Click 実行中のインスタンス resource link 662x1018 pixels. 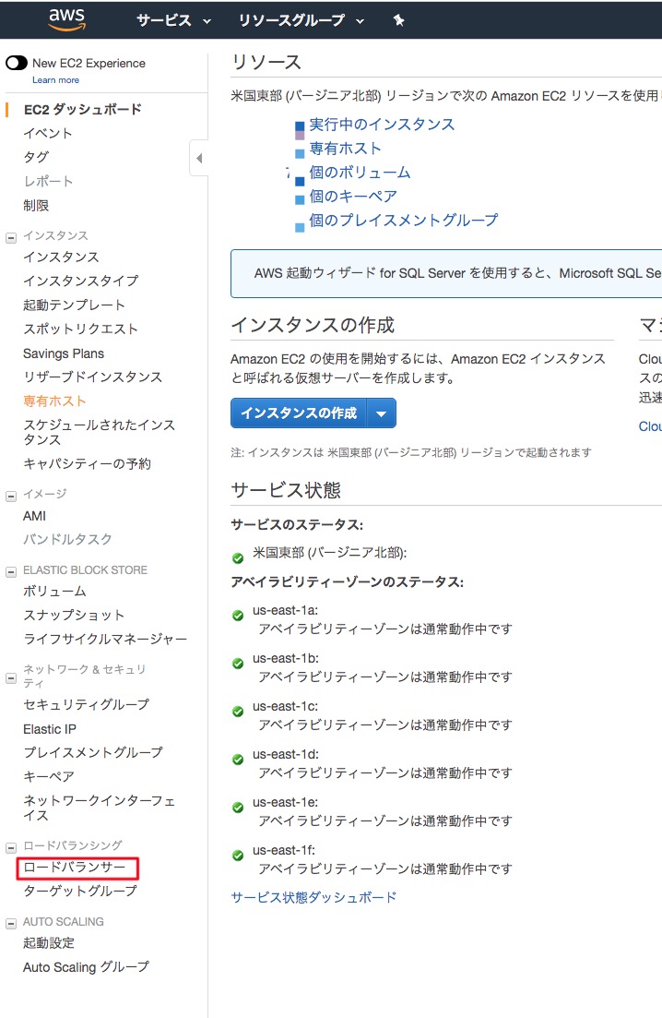coord(382,124)
